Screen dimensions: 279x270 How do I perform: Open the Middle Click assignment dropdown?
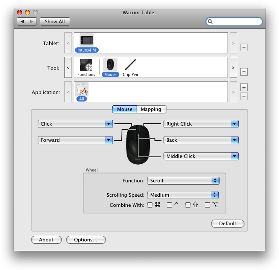point(201,156)
